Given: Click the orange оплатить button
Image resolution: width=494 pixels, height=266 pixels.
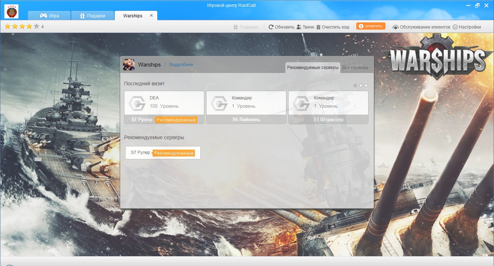Looking at the screenshot, I should (x=371, y=26).
